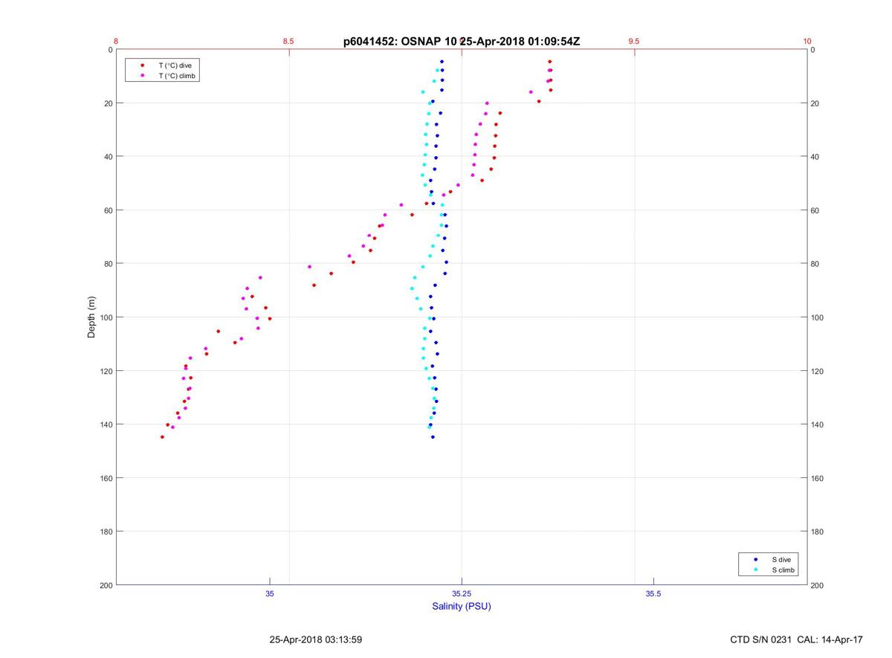Click the "10" tick on the red temperature axis

click(x=807, y=42)
